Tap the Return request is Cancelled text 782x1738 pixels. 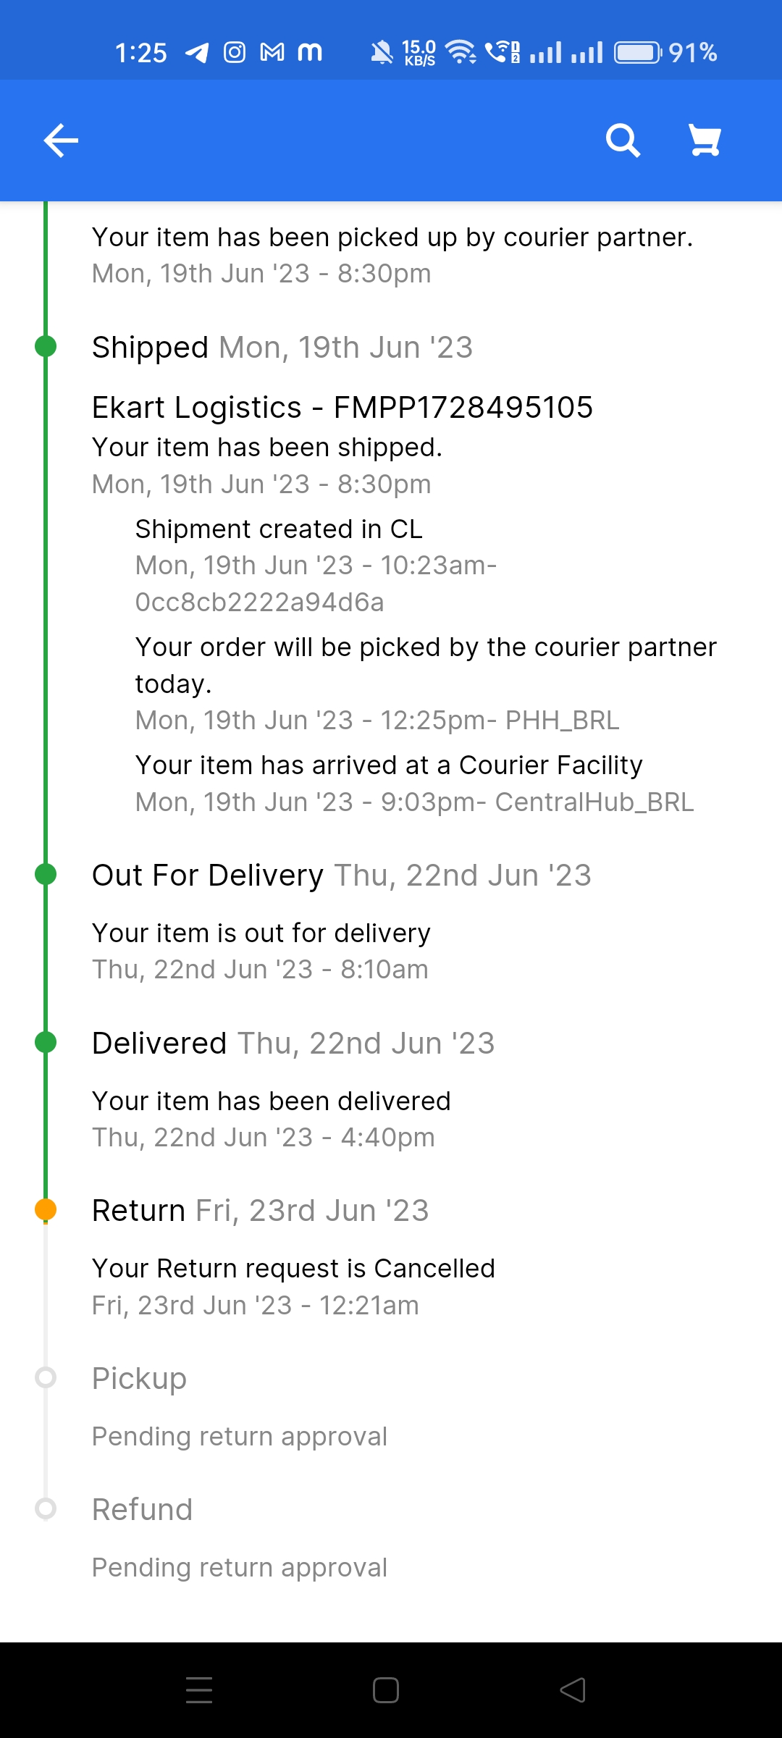(x=293, y=1268)
